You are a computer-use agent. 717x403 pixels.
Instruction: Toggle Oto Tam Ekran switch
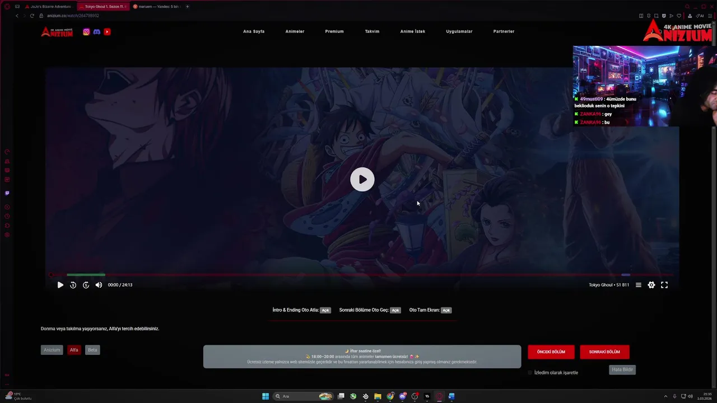pos(446,310)
